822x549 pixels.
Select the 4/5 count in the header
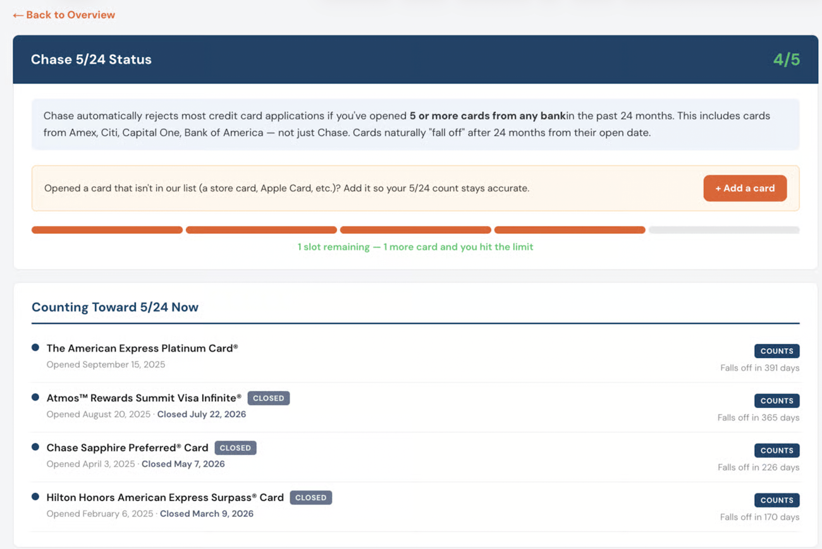[x=787, y=59]
